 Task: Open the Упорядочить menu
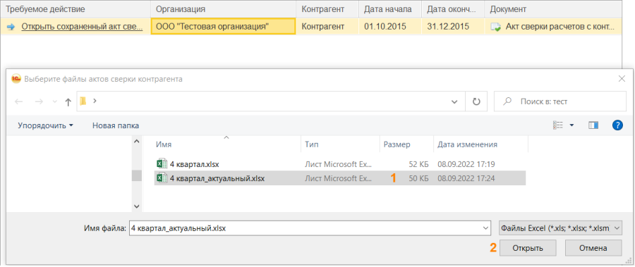point(45,125)
